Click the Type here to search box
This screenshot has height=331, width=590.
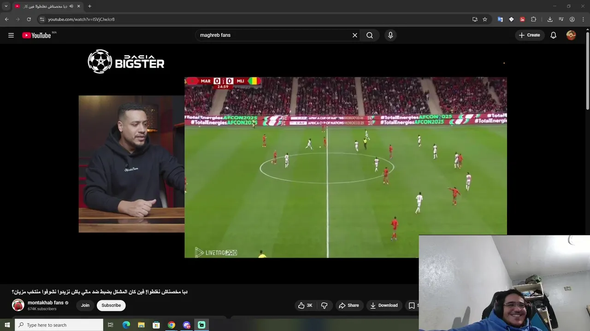(59, 325)
